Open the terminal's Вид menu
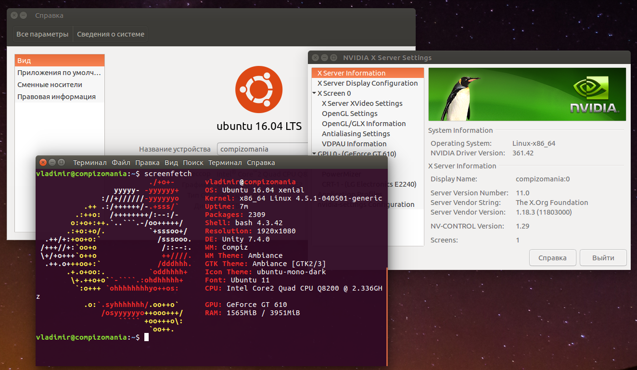The width and height of the screenshot is (637, 370). [171, 163]
